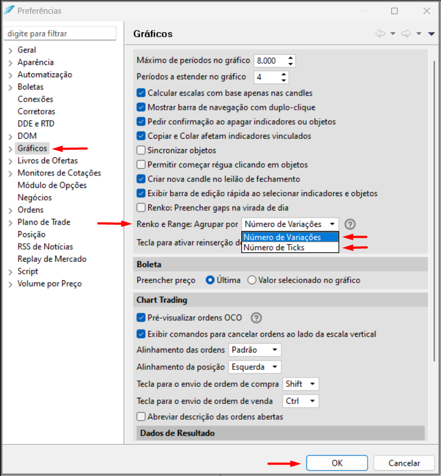Open the forward history dropdown arrow
Image resolution: width=441 pixels, height=476 pixels.
point(419,33)
